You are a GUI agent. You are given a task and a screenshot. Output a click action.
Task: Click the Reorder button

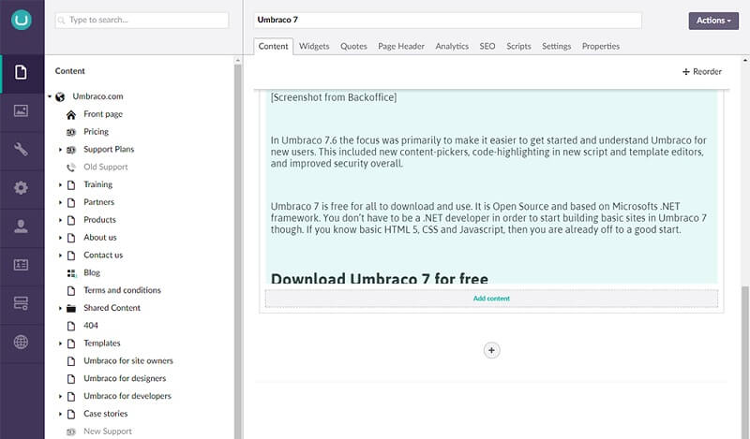[701, 72]
